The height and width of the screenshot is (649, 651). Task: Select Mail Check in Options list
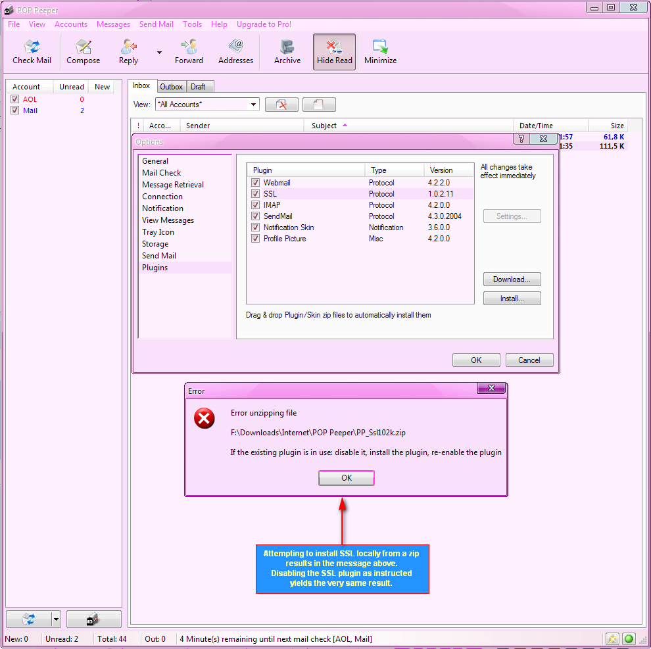pyautogui.click(x=185, y=173)
